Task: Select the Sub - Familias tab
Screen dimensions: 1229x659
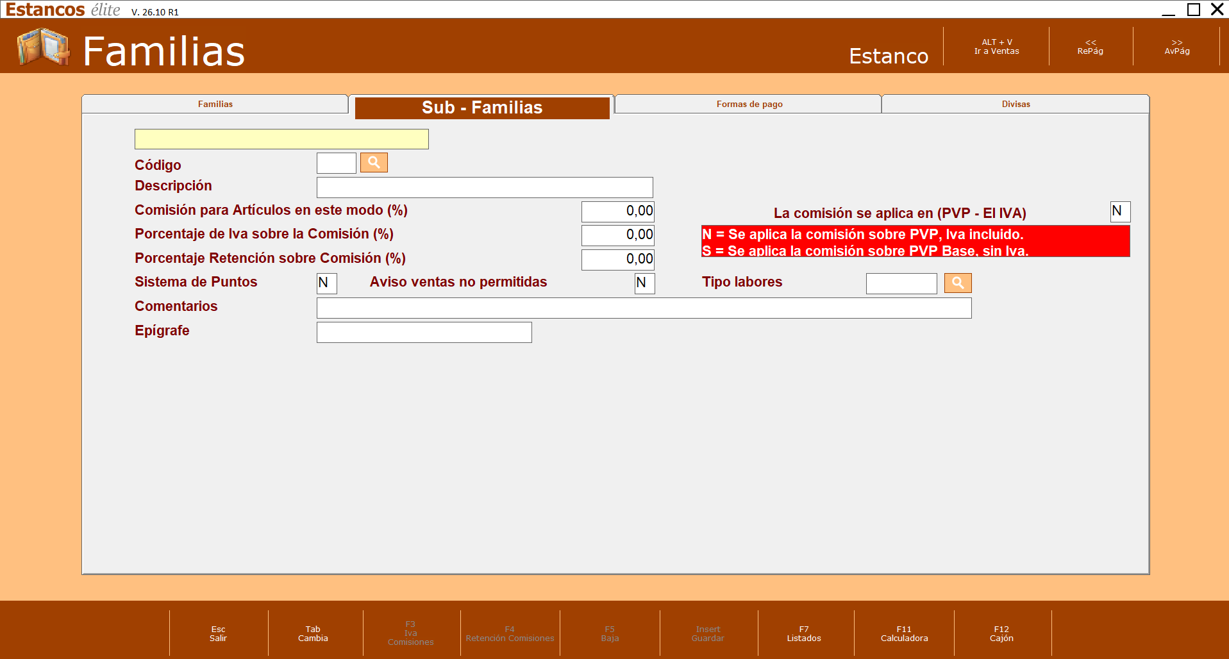Action: pyautogui.click(x=482, y=108)
